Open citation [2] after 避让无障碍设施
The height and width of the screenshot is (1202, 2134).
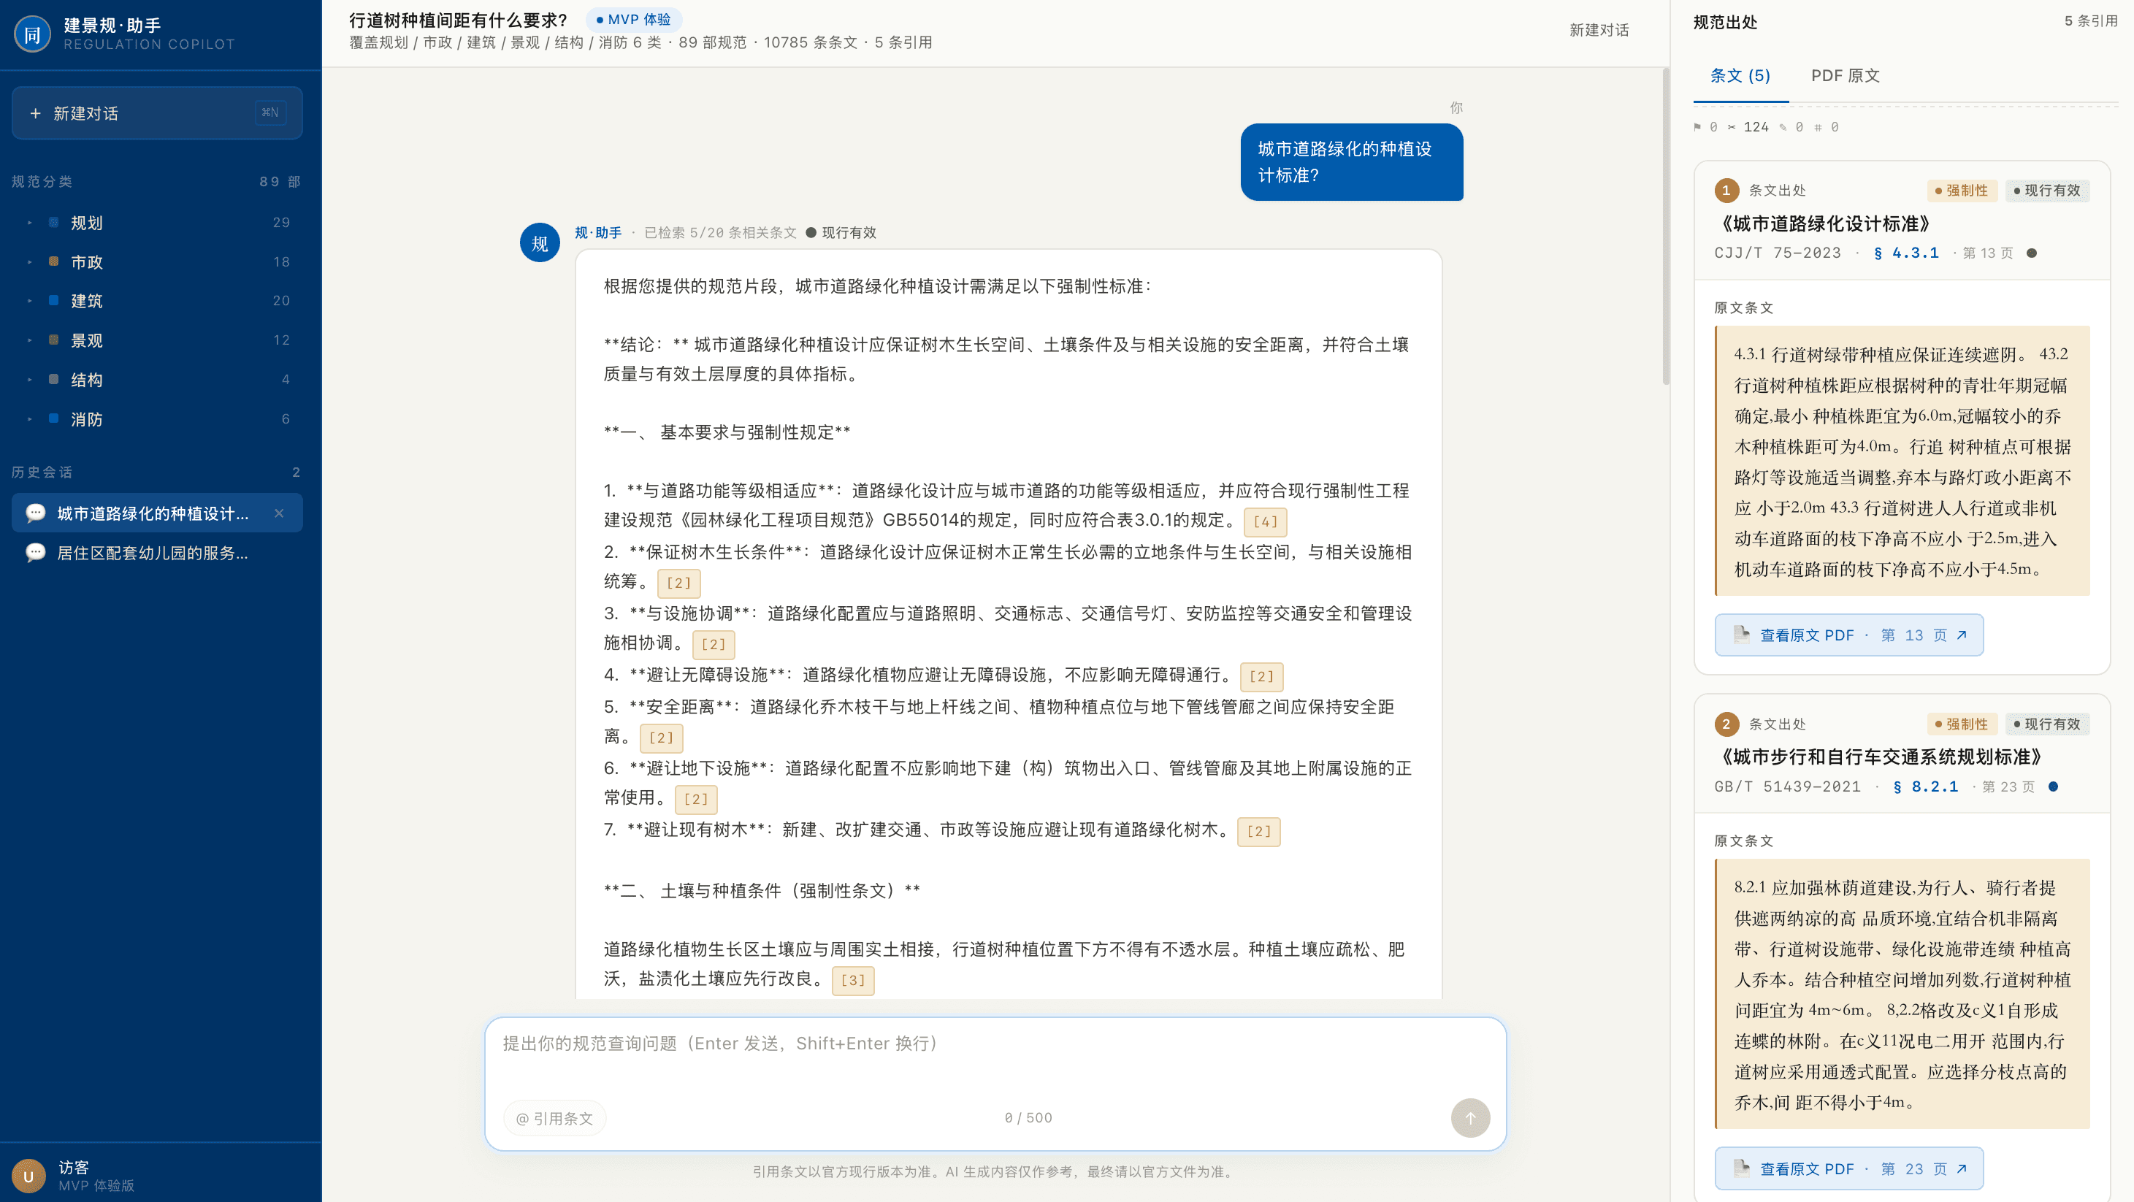click(x=1261, y=677)
